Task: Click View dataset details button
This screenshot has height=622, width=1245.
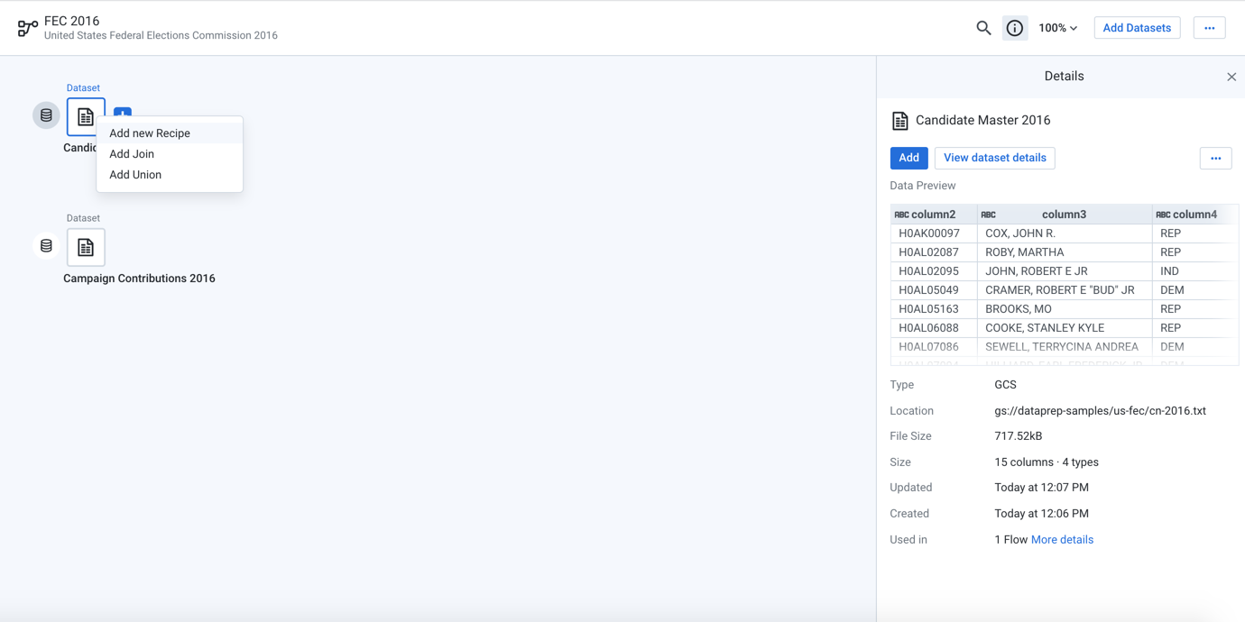Action: 994,158
